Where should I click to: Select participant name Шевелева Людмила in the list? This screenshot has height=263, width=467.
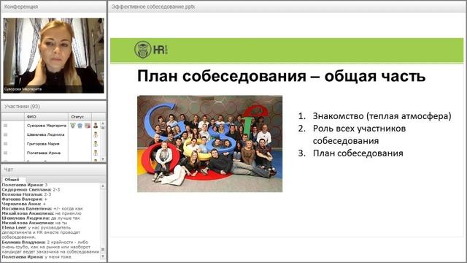45,134
